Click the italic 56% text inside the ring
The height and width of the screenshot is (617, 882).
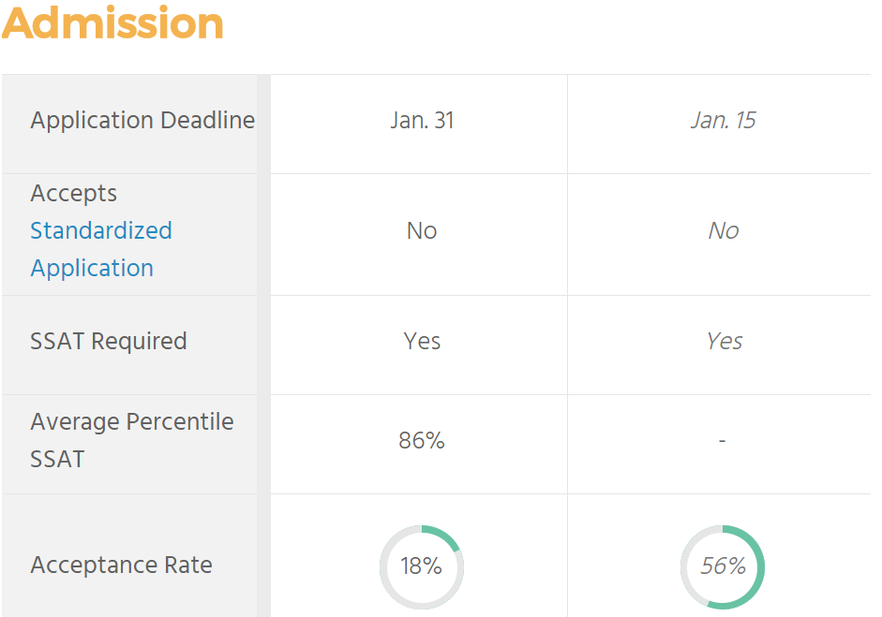723,566
